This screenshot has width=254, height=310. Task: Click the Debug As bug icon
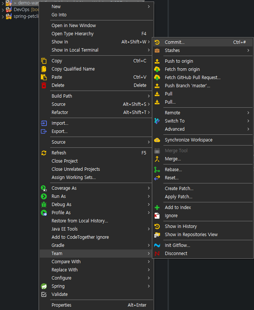44,205
